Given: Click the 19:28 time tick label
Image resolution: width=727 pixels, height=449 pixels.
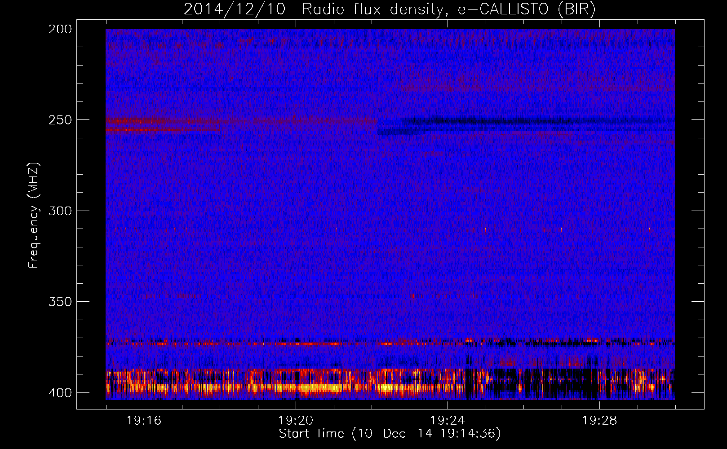Looking at the screenshot, I should pyautogui.click(x=599, y=421).
